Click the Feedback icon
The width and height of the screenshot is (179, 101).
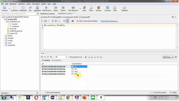(x=124, y=9)
